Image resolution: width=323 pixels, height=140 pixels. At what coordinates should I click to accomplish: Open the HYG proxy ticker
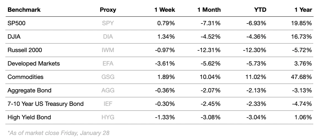pos(108,117)
